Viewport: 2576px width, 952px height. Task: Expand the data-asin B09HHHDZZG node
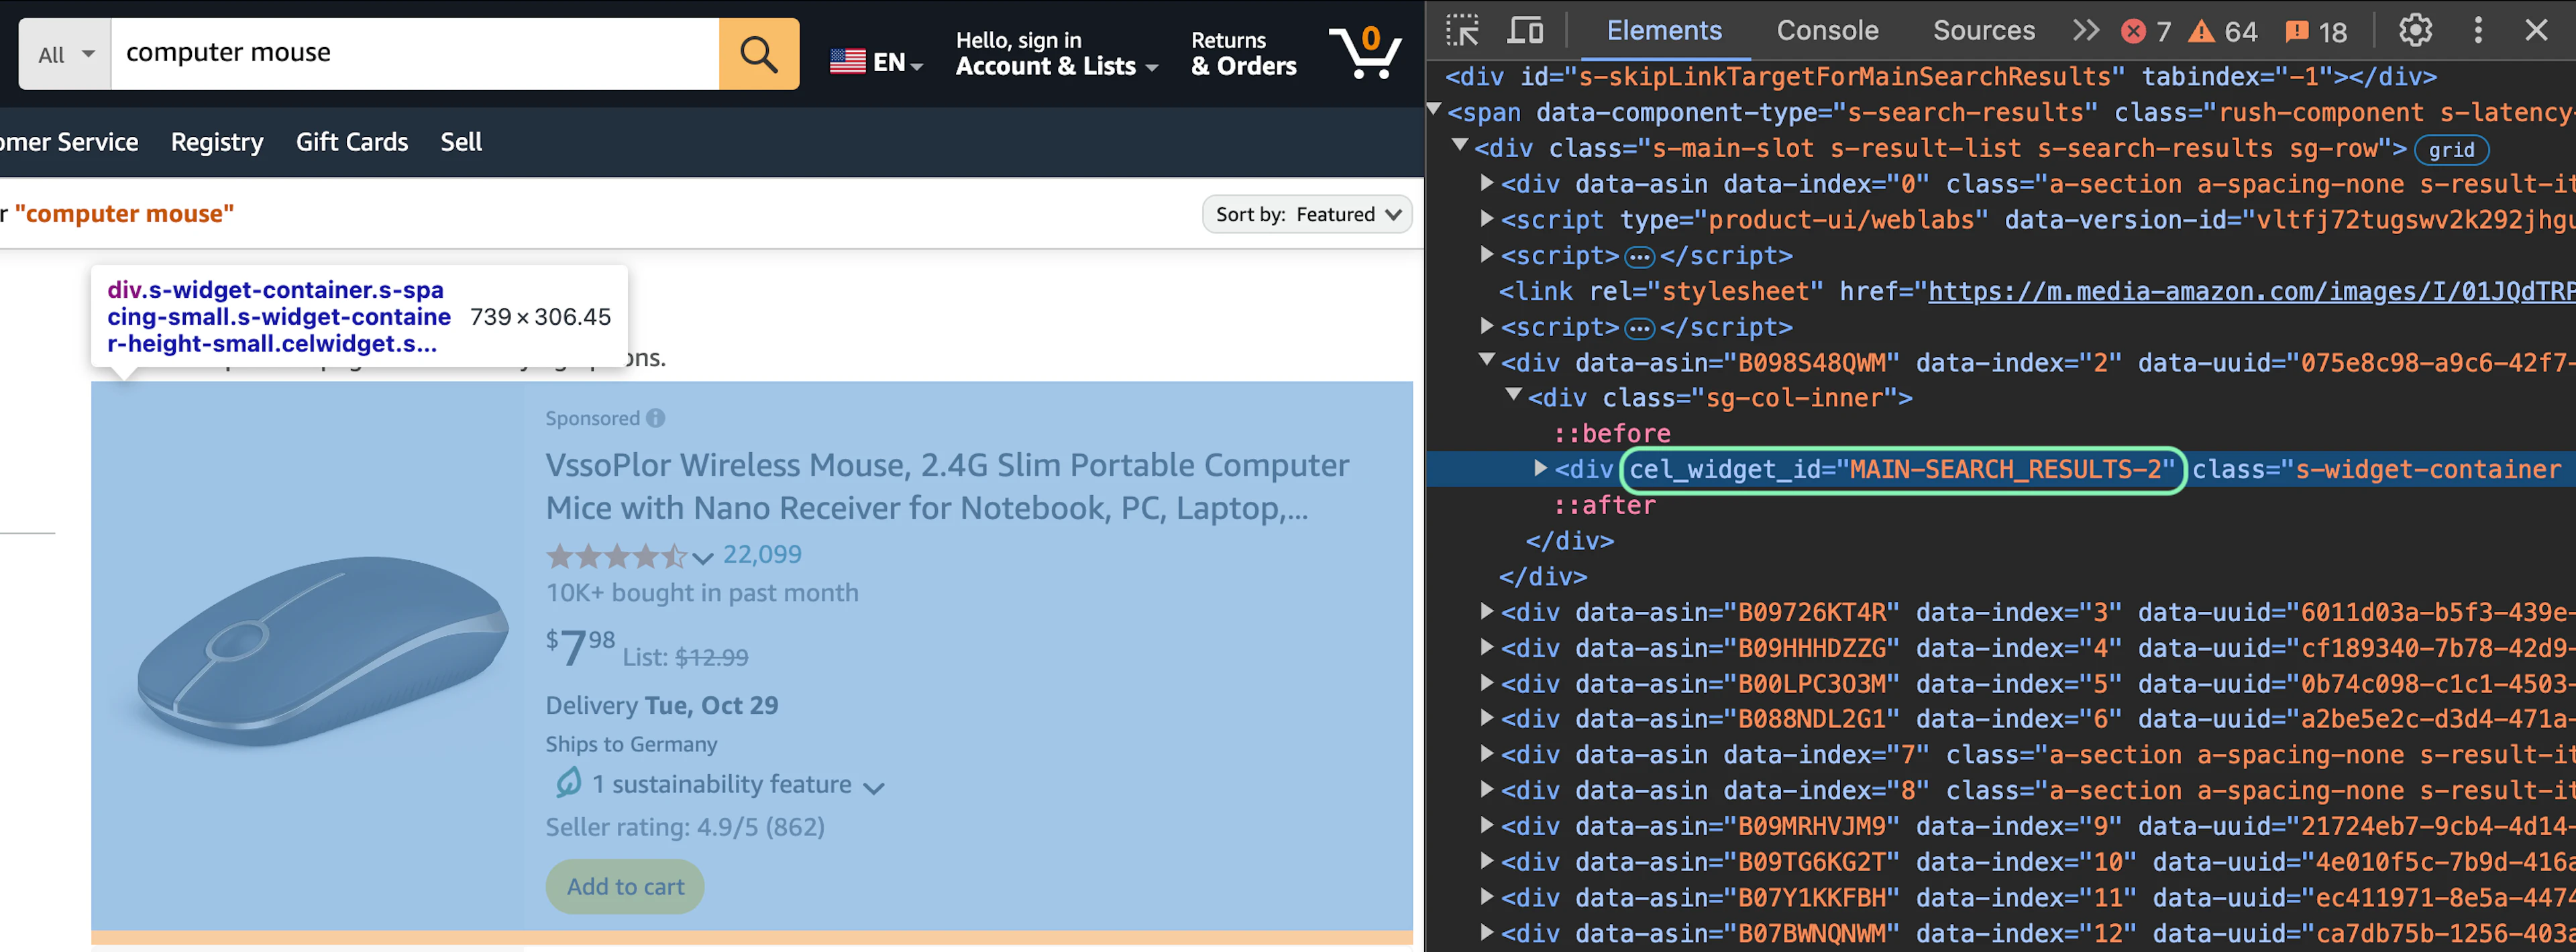[x=1487, y=646]
